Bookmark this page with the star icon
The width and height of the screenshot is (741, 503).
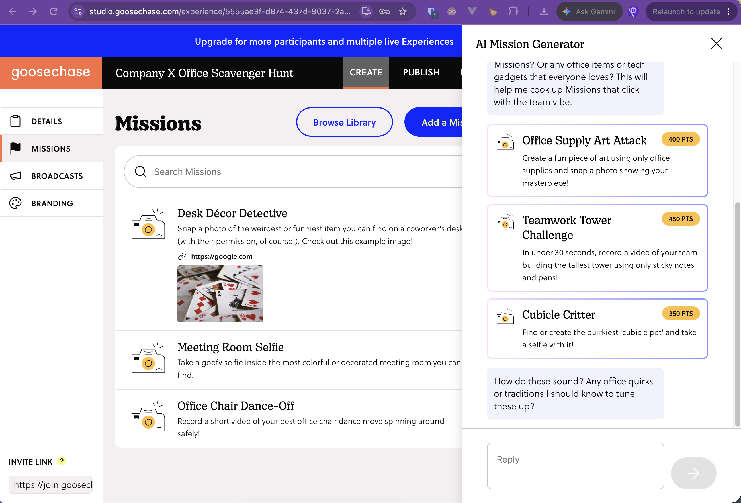click(403, 11)
